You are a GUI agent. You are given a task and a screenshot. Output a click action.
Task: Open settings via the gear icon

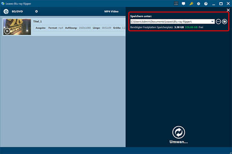click(199, 4)
